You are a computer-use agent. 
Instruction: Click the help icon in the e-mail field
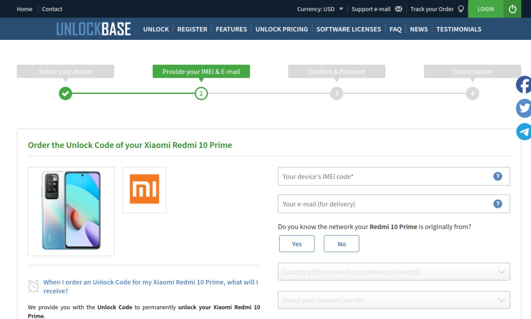coord(498,204)
